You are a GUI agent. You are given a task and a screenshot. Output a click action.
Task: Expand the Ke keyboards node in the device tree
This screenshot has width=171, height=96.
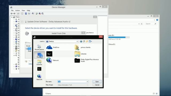tap(14, 35)
